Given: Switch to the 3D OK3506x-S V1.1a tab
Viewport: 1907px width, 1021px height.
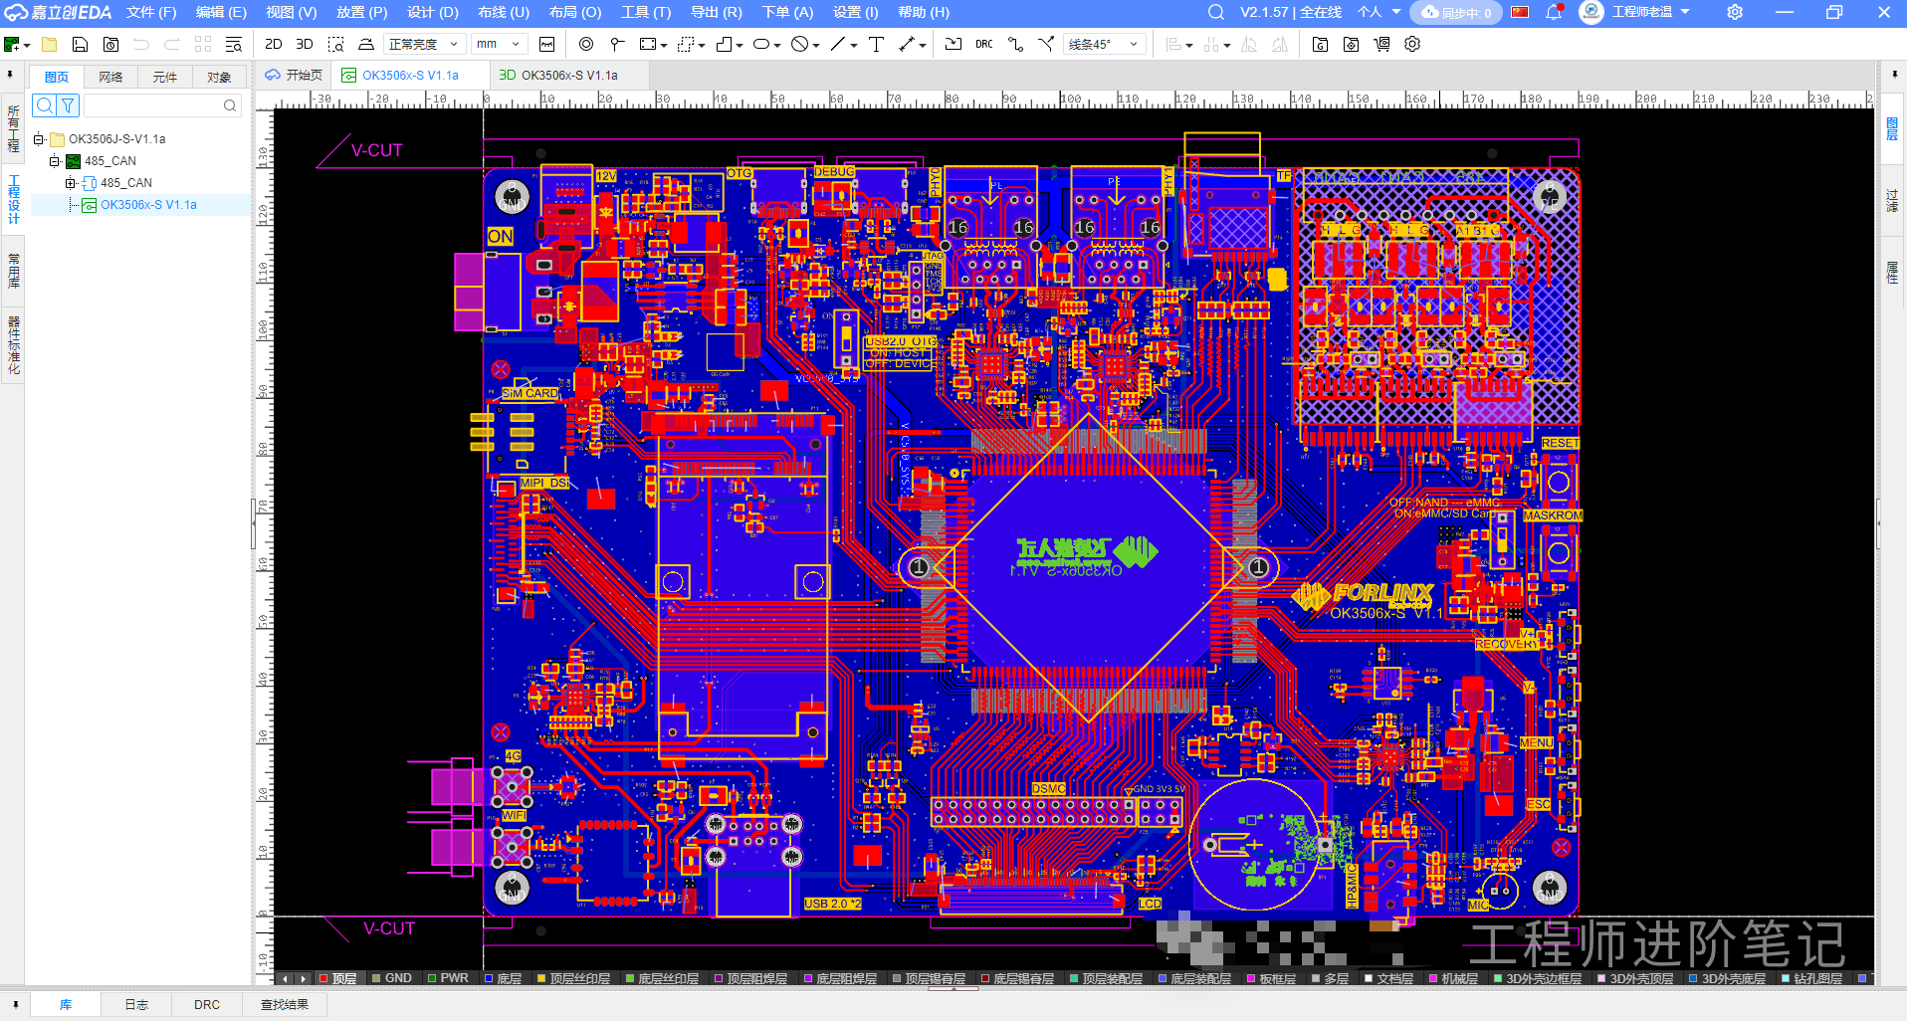Looking at the screenshot, I should click(558, 75).
